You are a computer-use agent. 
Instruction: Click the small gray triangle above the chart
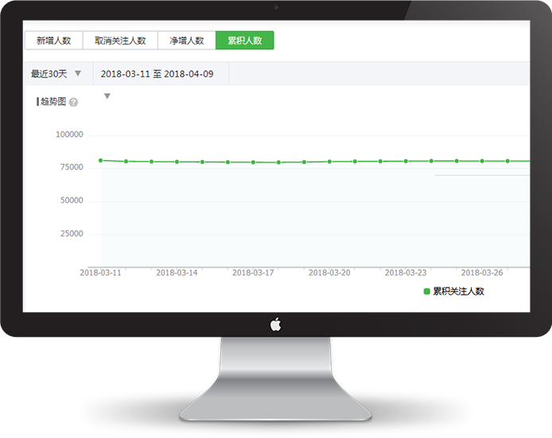(x=107, y=96)
